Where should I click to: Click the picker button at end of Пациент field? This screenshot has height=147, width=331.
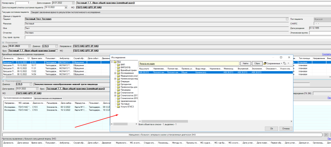(x=287, y=19)
